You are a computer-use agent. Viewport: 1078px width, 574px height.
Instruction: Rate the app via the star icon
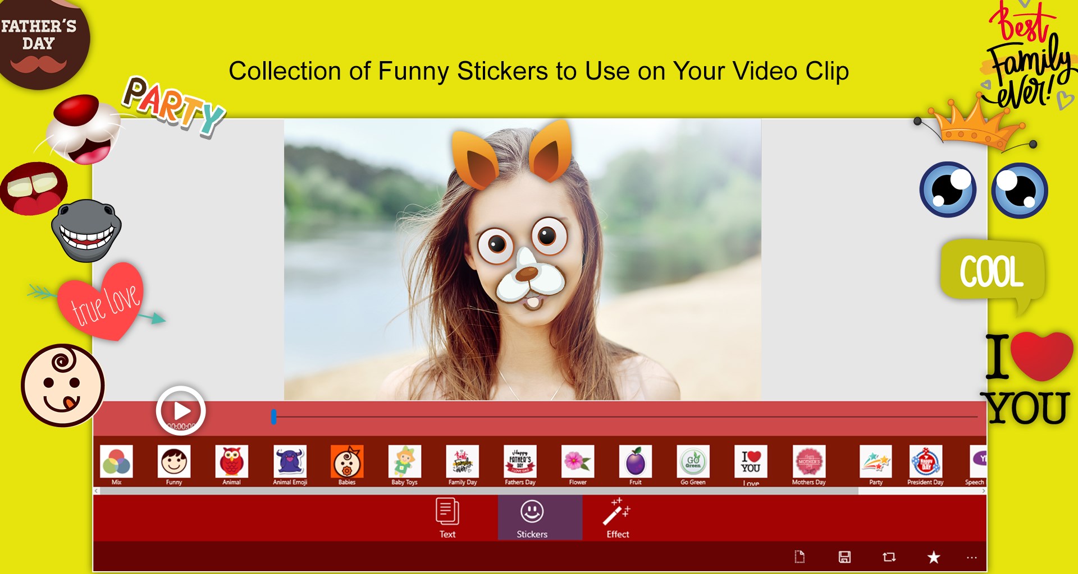pyautogui.click(x=933, y=558)
